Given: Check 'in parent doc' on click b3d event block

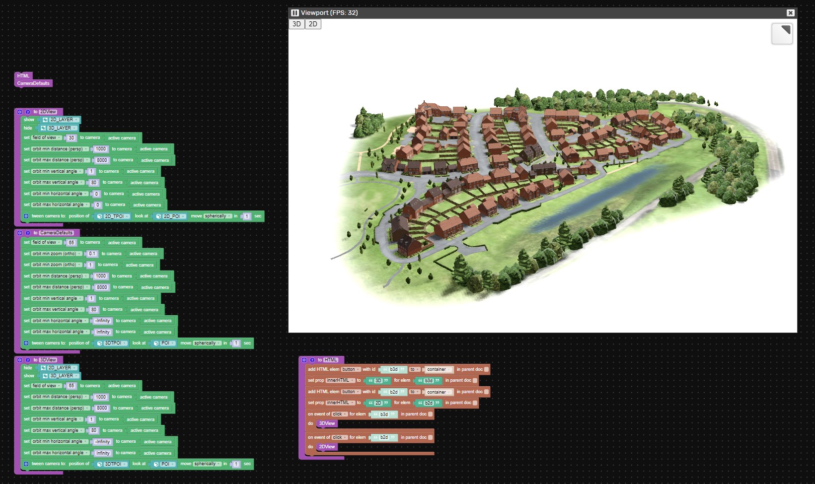Looking at the screenshot, I should click(x=431, y=414).
